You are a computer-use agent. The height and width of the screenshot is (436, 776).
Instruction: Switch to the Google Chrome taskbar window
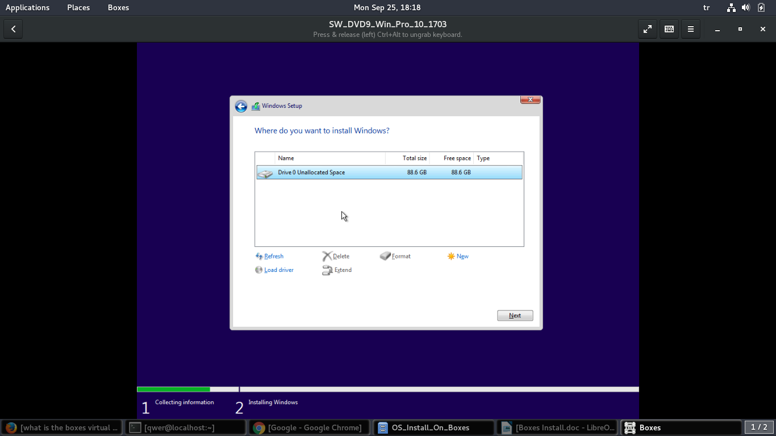tap(309, 427)
